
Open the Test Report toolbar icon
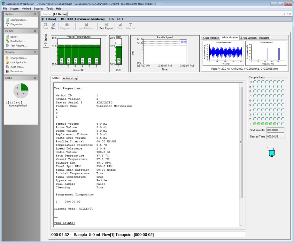pos(106,26)
